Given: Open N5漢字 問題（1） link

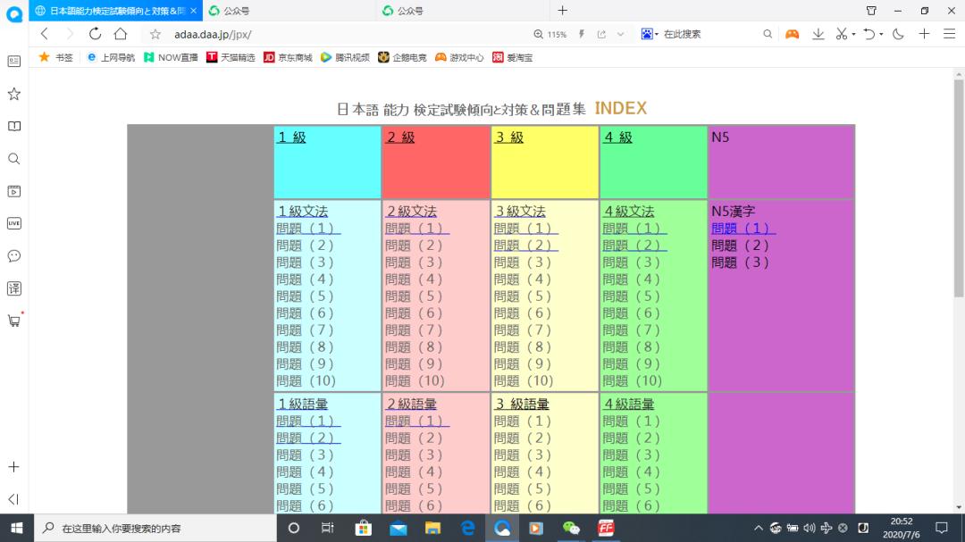Looking at the screenshot, I should click(742, 228).
